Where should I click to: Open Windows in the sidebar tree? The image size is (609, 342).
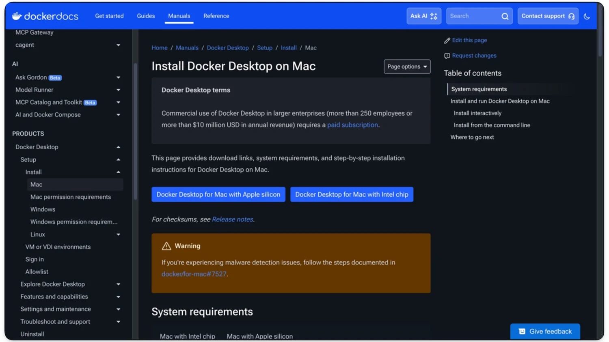coord(43,209)
